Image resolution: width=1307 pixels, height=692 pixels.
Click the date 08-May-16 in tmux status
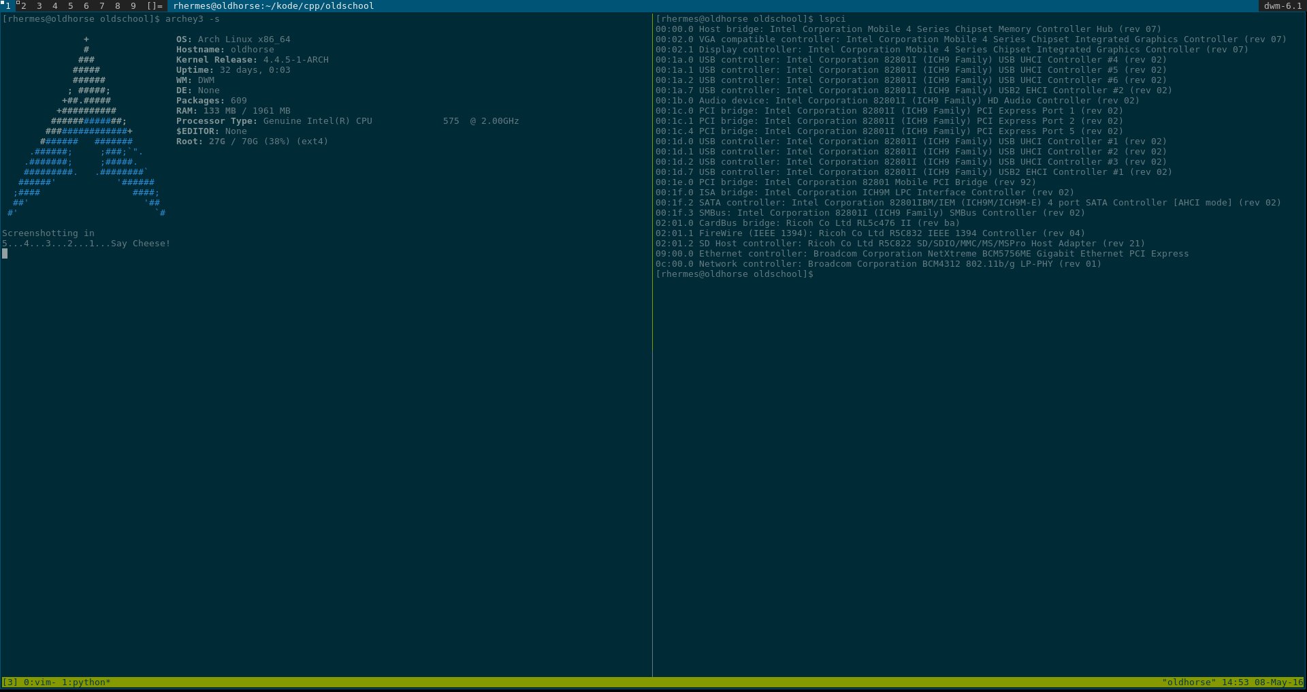point(1278,682)
